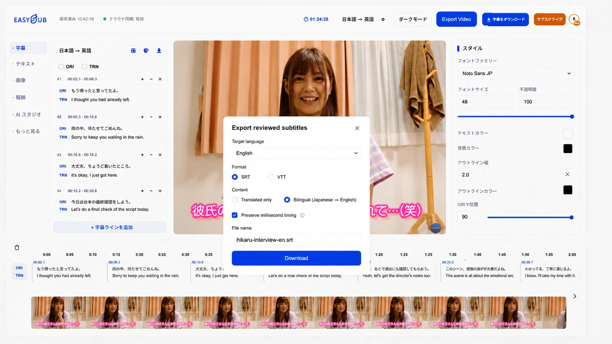Click the orange サブスクライブ button
The width and height of the screenshot is (612, 344).
(x=550, y=19)
